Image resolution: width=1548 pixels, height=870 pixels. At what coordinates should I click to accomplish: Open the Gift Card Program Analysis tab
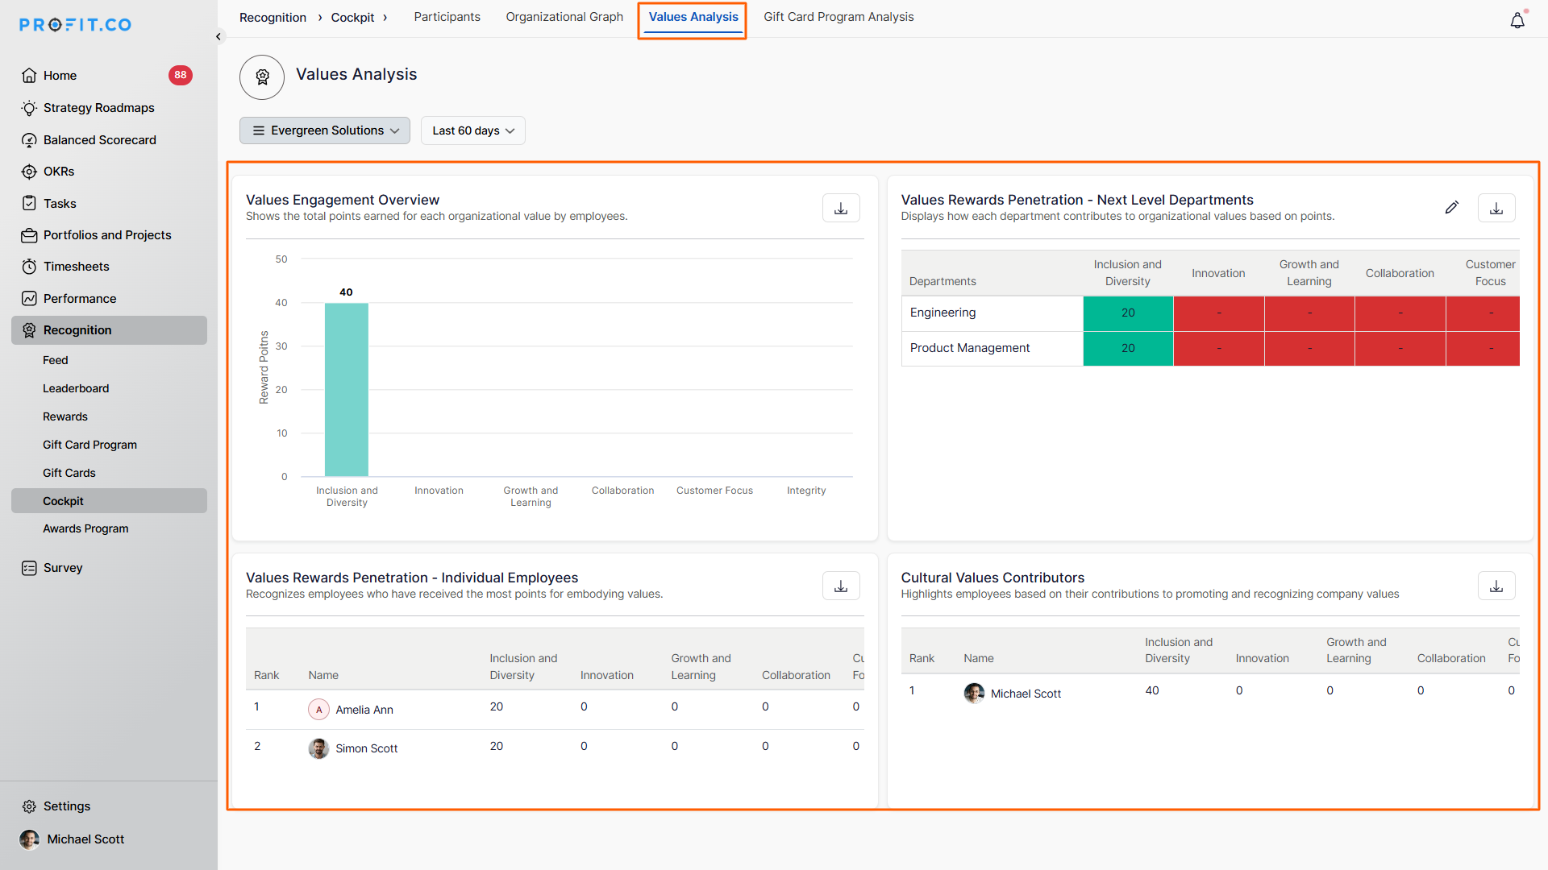[x=838, y=17]
